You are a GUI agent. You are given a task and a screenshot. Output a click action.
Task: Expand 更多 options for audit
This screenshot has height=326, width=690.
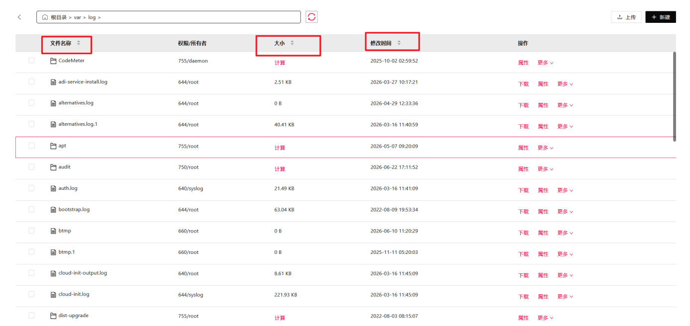coord(545,169)
